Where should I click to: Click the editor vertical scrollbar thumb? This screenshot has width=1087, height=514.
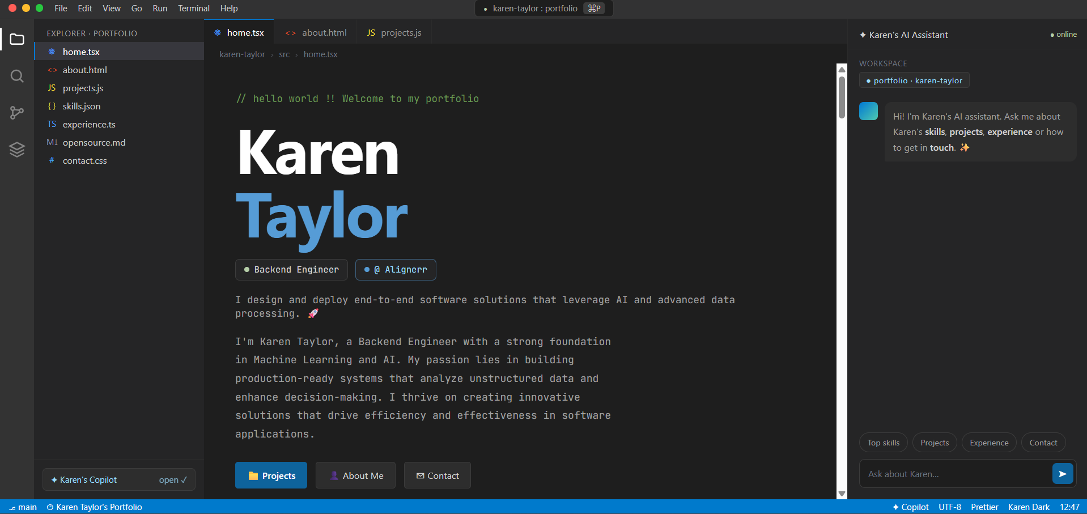pos(842,97)
